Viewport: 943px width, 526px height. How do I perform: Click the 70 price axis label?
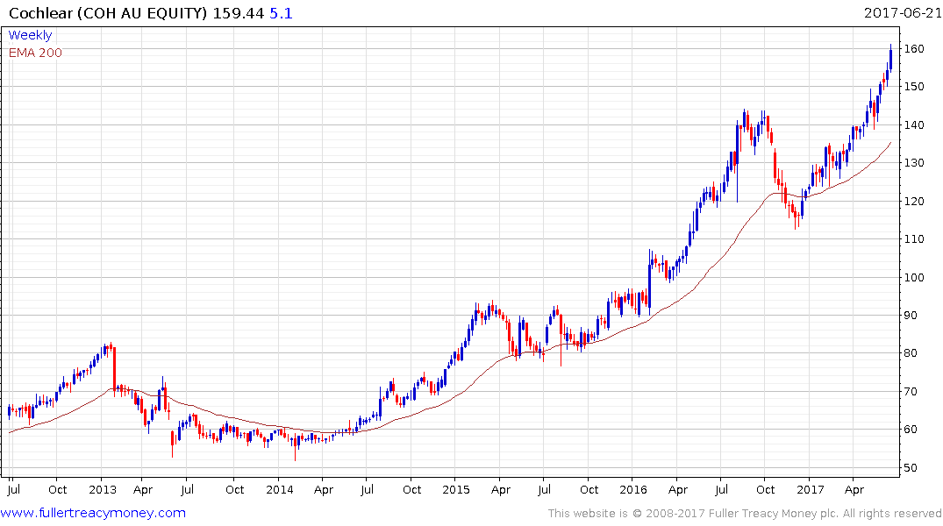click(911, 391)
